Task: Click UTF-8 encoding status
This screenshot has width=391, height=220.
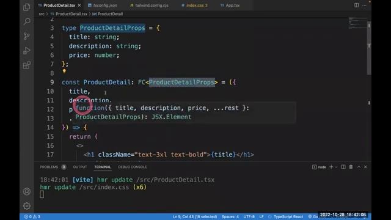Action: tap(249, 216)
